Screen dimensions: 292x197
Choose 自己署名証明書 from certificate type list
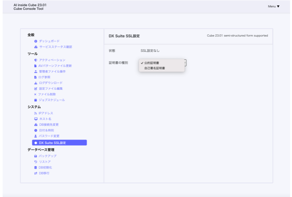(x=154, y=68)
